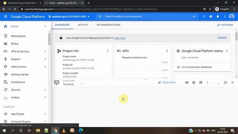Open the notifications bell
This screenshot has height=134, width=238.
[218, 16]
